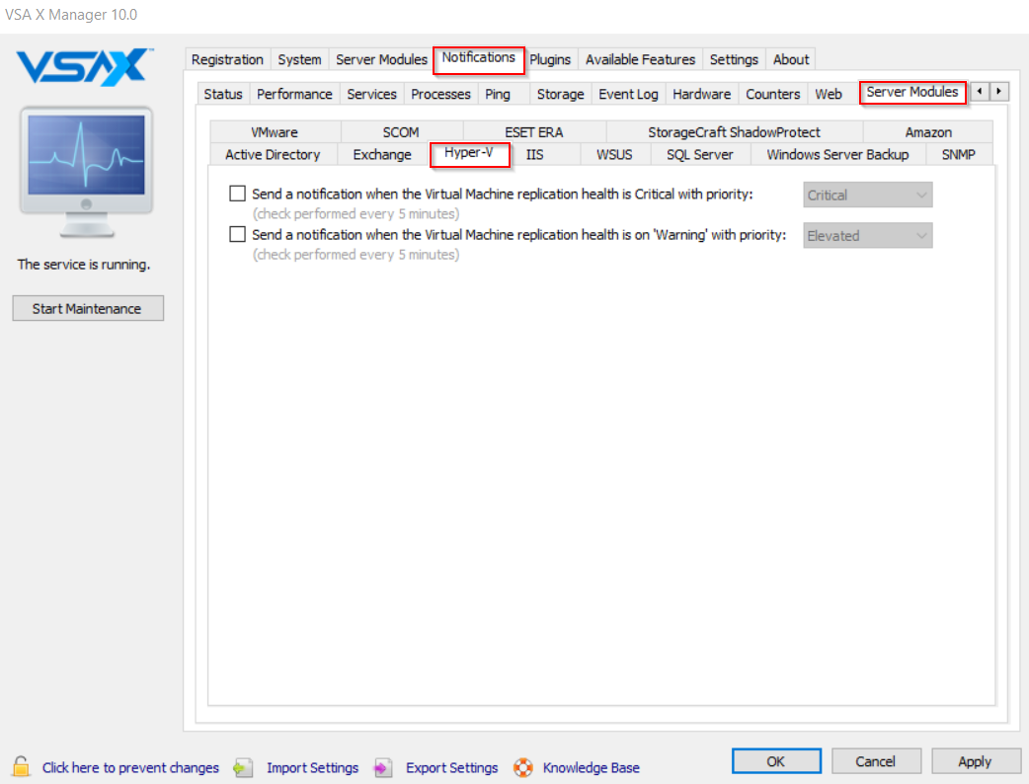Open the SNMP module tab
Viewport: 1029px width, 784px height.
[x=958, y=155]
